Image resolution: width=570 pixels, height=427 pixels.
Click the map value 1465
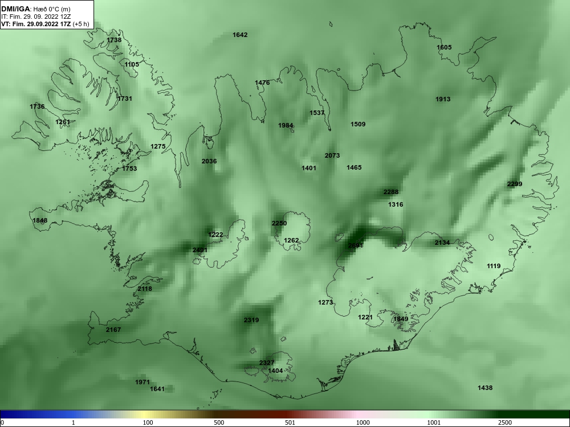[x=354, y=167]
